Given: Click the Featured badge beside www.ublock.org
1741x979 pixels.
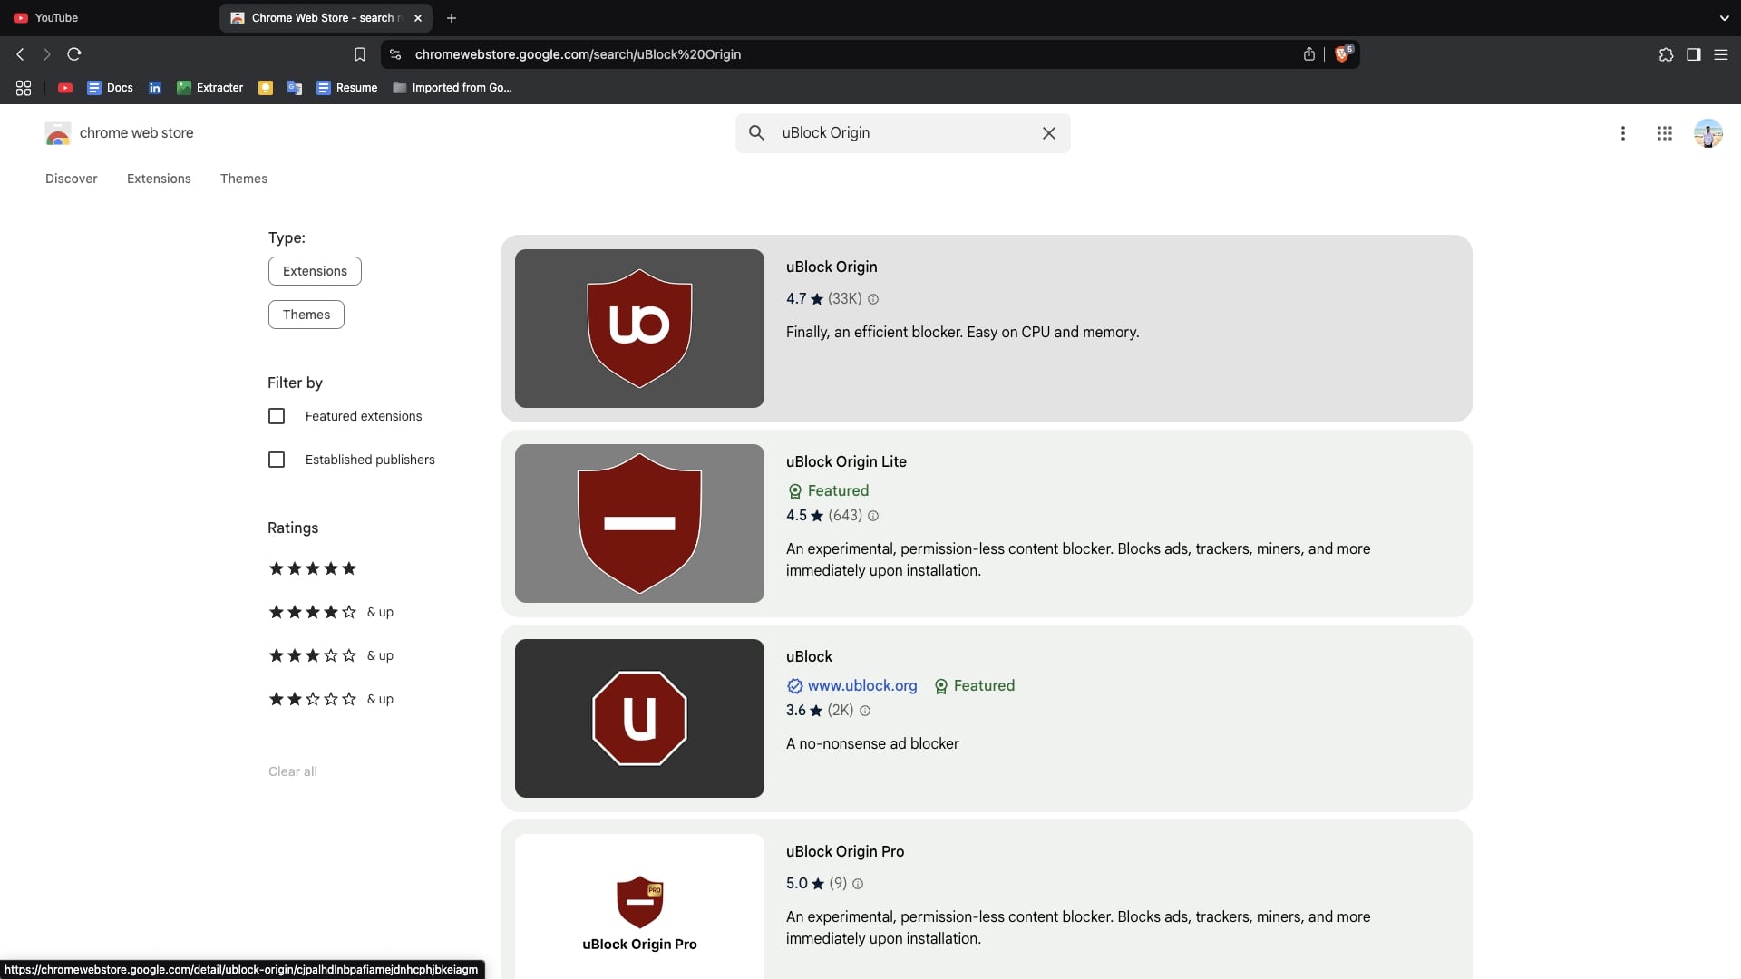Looking at the screenshot, I should (x=975, y=686).
